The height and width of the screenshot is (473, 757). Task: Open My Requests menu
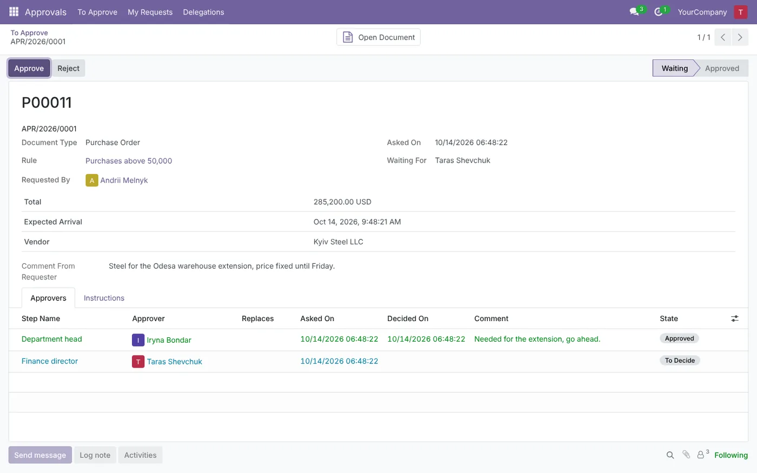150,12
